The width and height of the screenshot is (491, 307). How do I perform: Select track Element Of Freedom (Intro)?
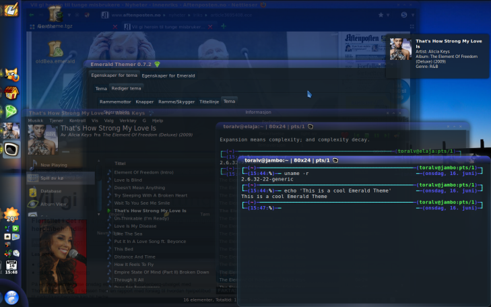click(x=143, y=172)
